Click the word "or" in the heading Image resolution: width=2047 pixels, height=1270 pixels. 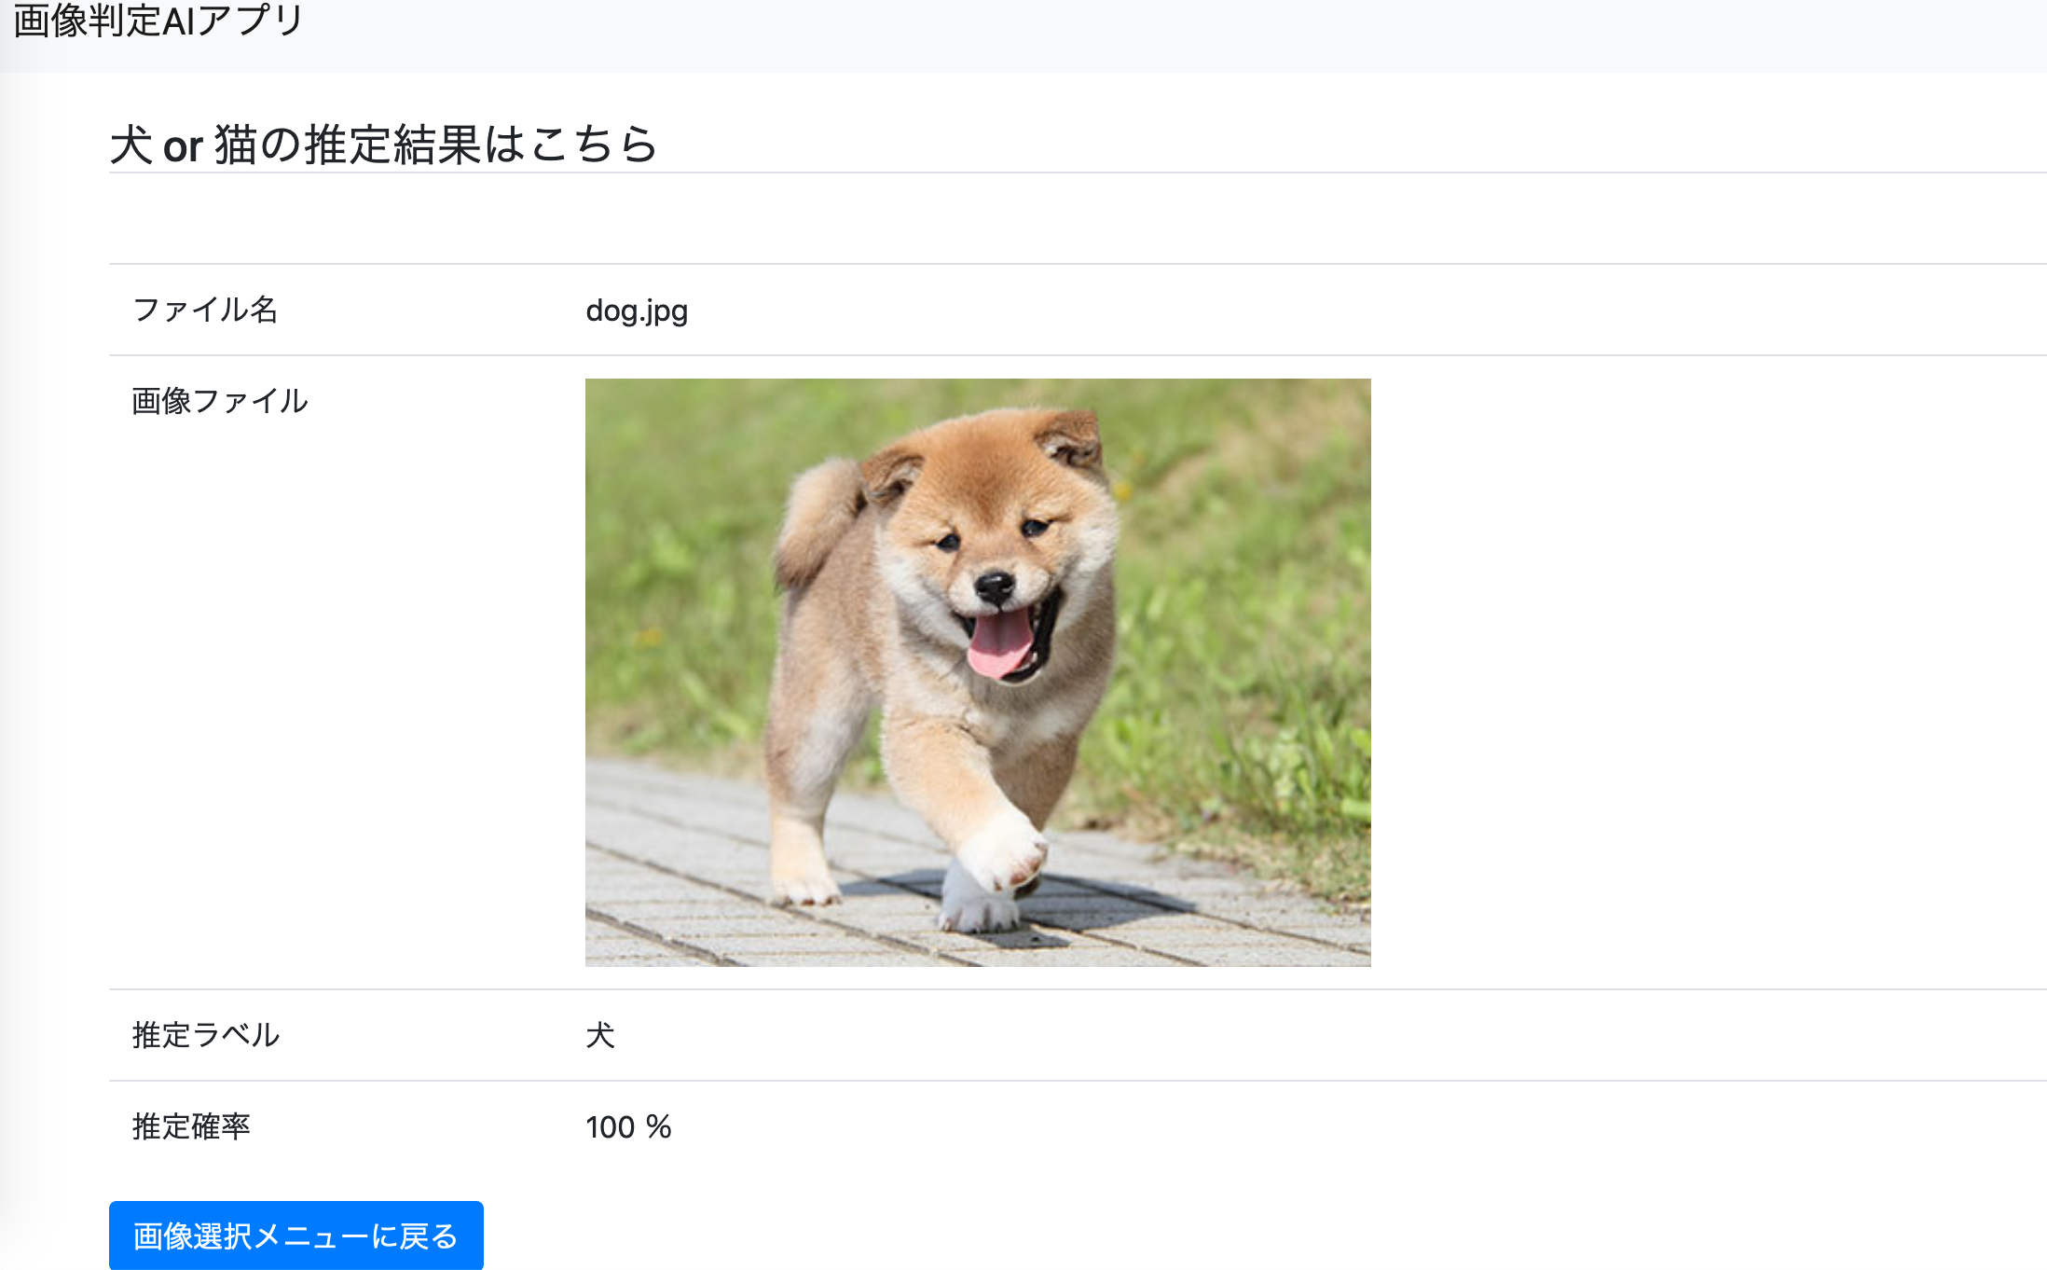coord(183,146)
